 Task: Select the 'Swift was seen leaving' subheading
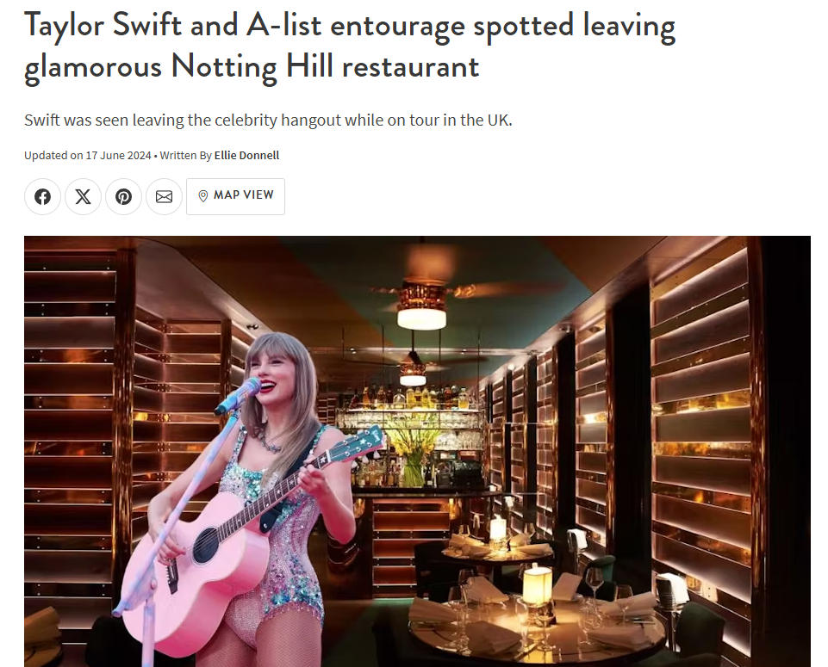268,120
